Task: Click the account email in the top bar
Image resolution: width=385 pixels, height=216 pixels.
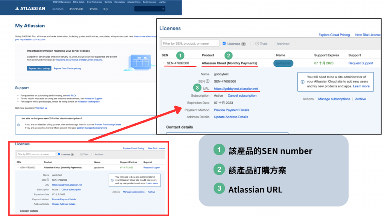Action: 62,2
